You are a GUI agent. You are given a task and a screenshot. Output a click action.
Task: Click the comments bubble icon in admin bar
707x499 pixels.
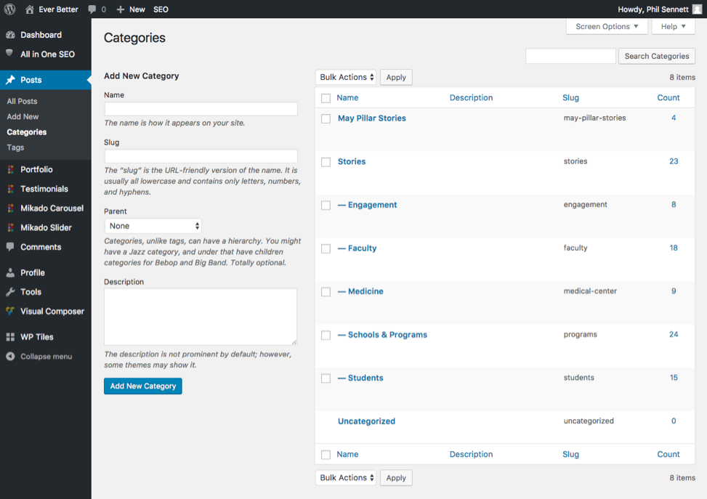point(92,9)
